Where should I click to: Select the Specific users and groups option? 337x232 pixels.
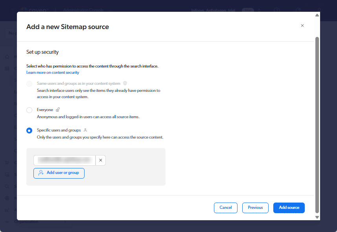[x=29, y=131]
